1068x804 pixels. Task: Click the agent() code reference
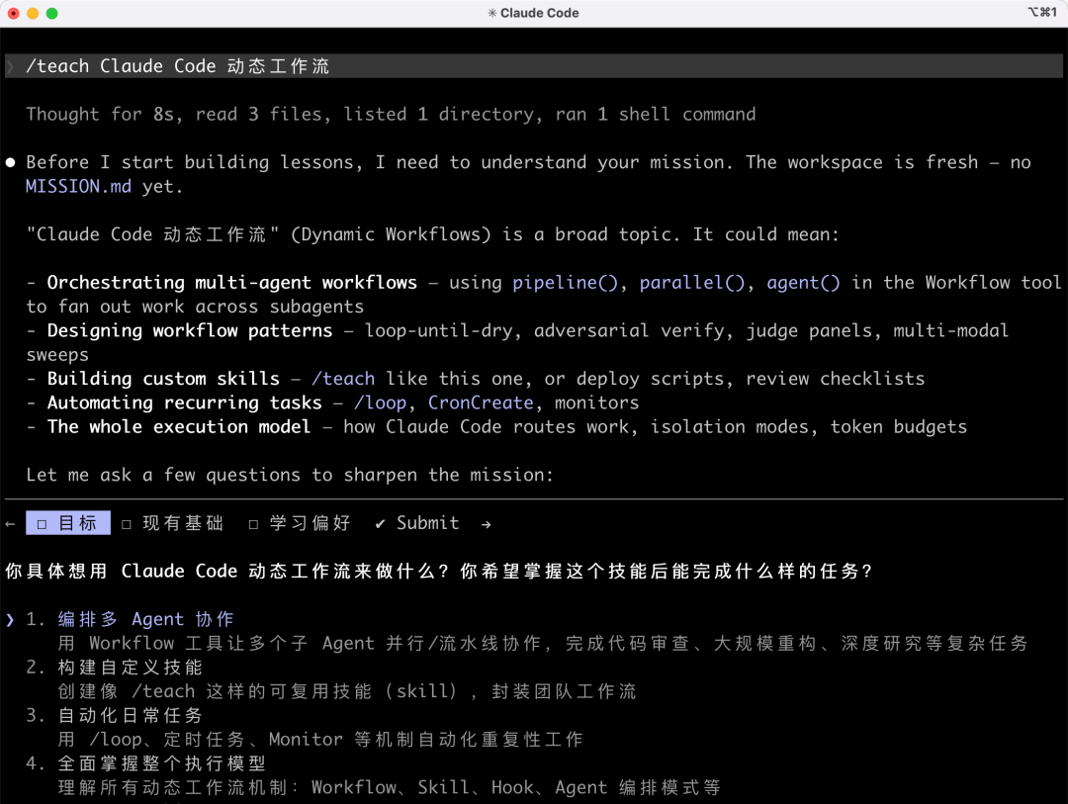pyautogui.click(x=803, y=282)
